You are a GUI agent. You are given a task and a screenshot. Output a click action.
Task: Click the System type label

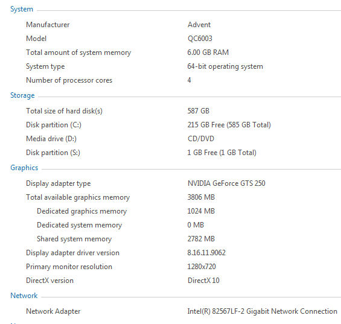[x=45, y=66]
